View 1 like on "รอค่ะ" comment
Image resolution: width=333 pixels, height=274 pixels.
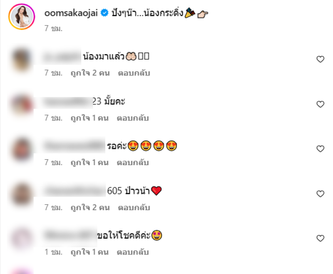(89, 163)
